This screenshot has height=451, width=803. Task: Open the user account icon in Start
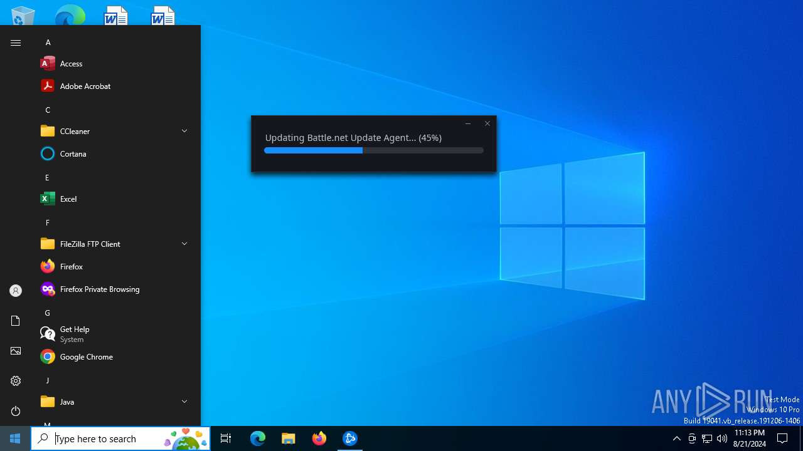coord(16,291)
